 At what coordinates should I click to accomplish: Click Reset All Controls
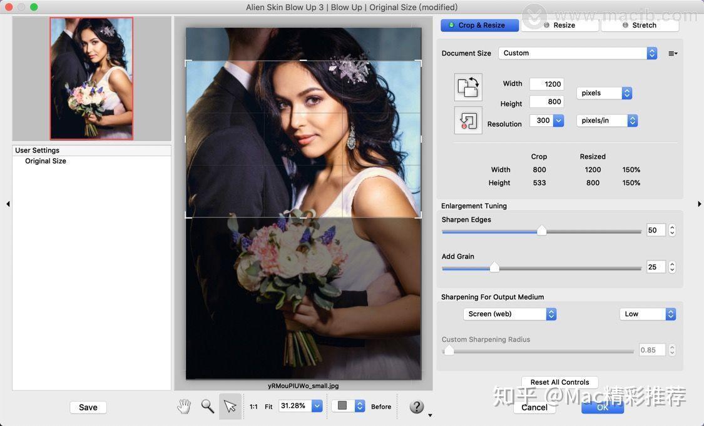(559, 382)
